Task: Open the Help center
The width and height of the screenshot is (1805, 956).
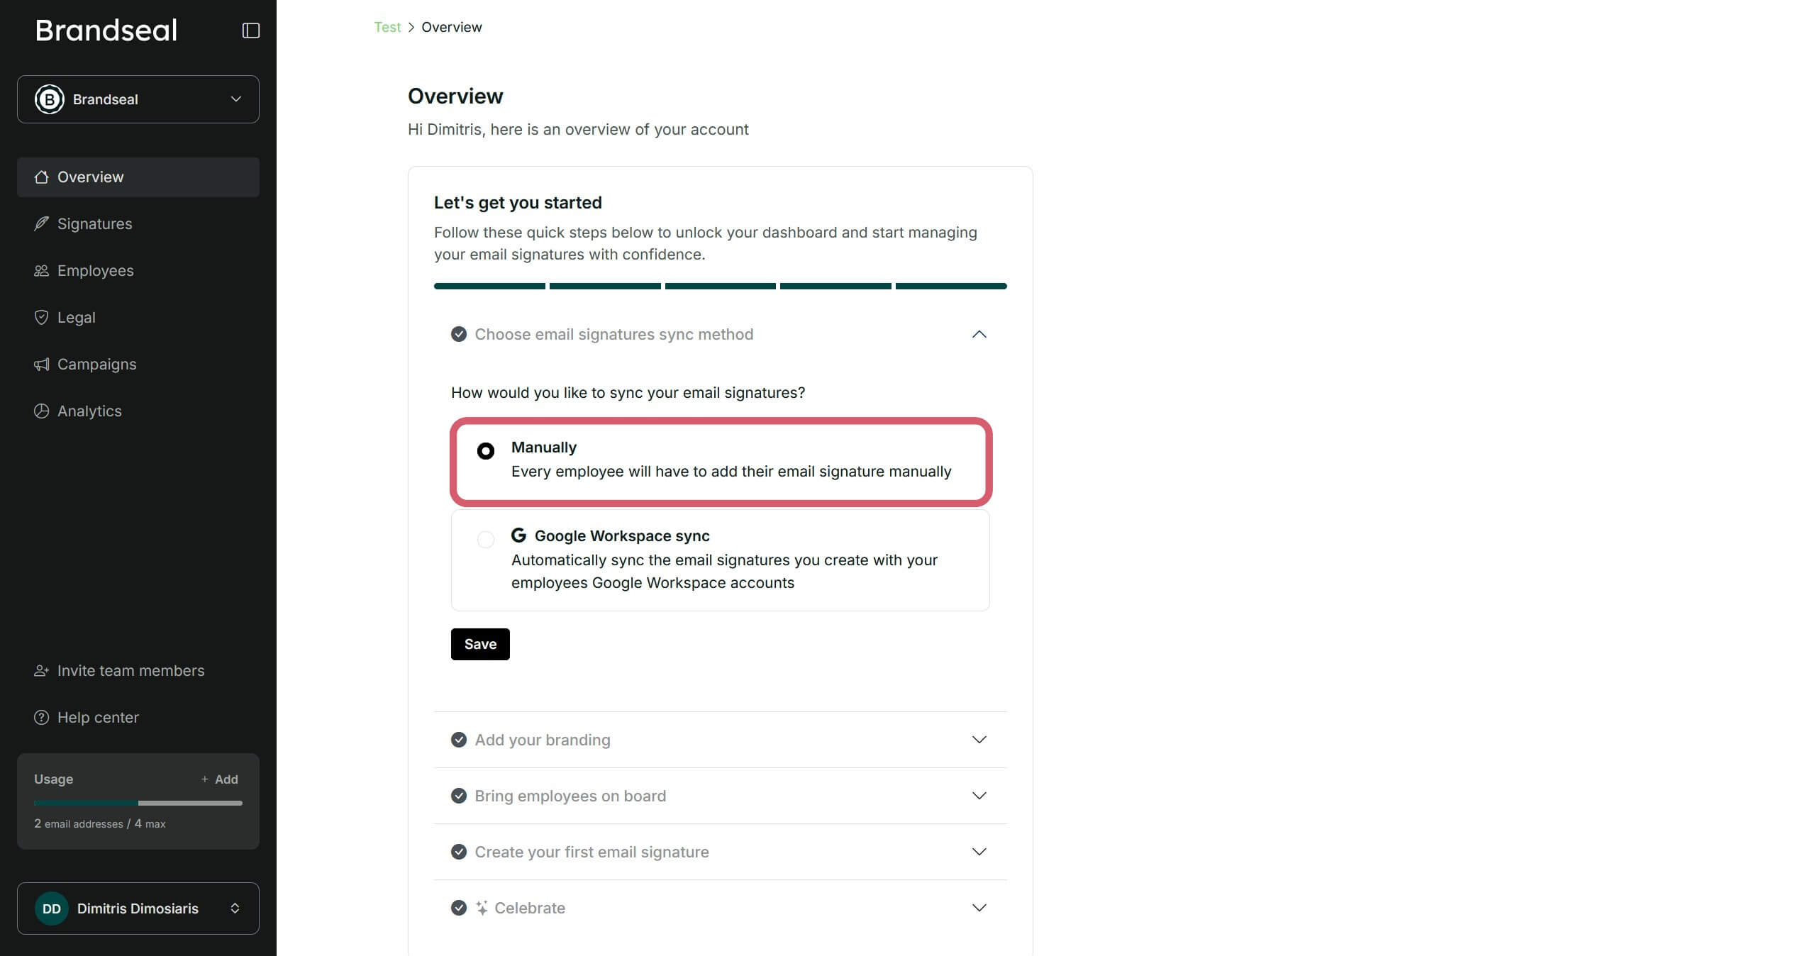Action: coord(98,717)
